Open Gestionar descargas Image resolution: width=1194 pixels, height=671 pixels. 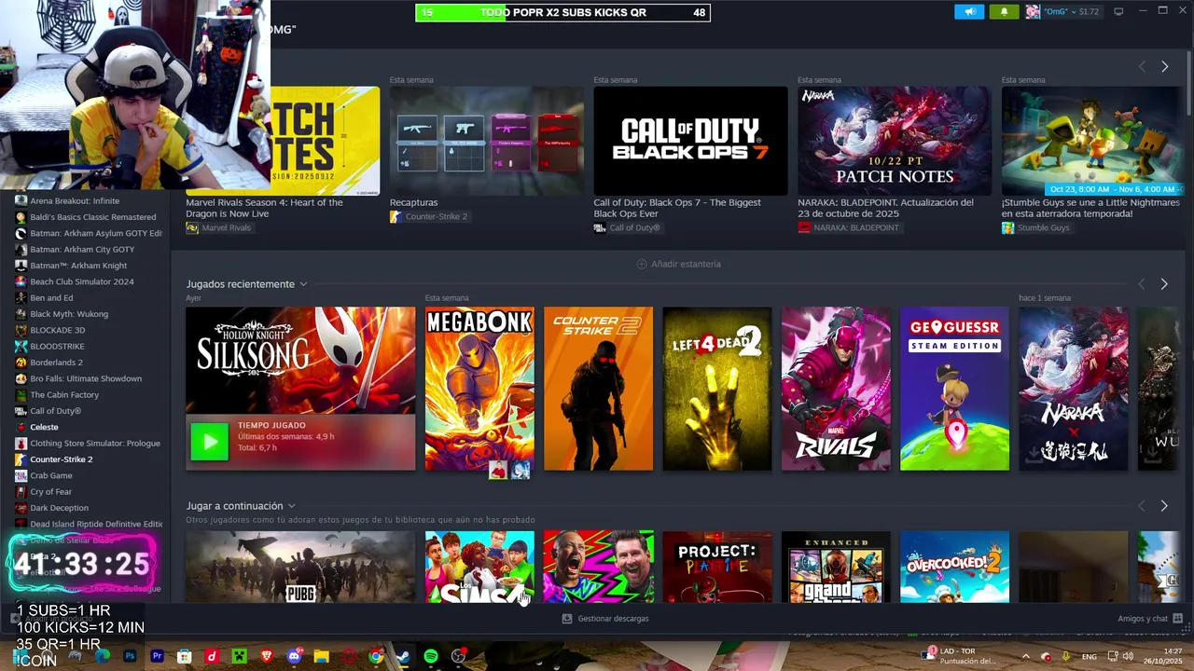[605, 619]
